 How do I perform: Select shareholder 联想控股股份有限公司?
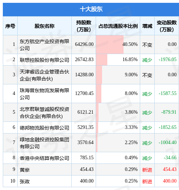(44, 60)
